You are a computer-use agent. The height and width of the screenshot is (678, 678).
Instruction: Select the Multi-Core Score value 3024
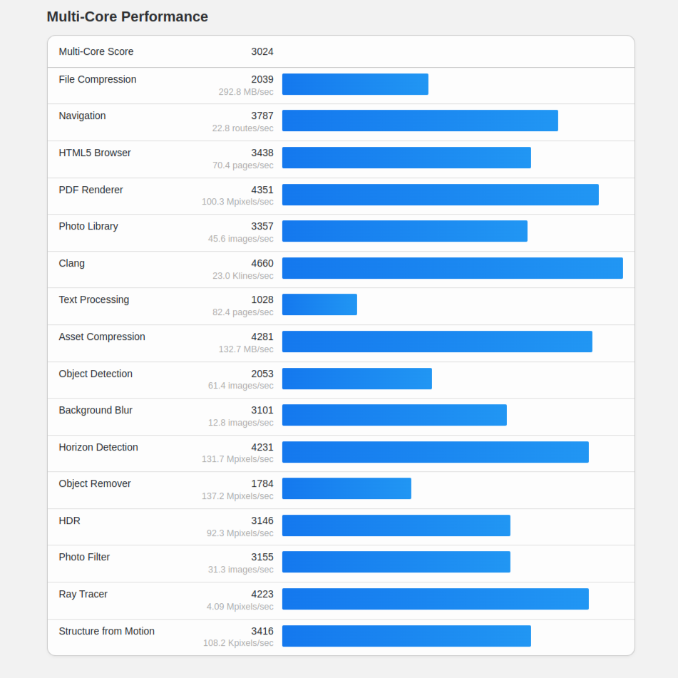262,51
